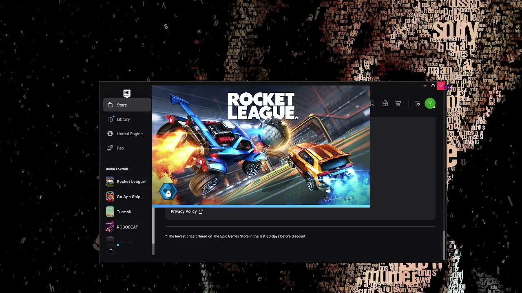Click the Store shopping bag icon

pyautogui.click(x=110, y=105)
